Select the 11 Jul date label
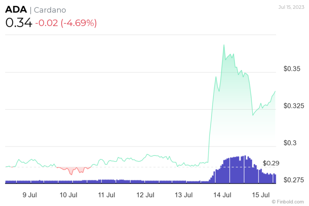Viewport: 309px width, 206px height. click(107, 195)
